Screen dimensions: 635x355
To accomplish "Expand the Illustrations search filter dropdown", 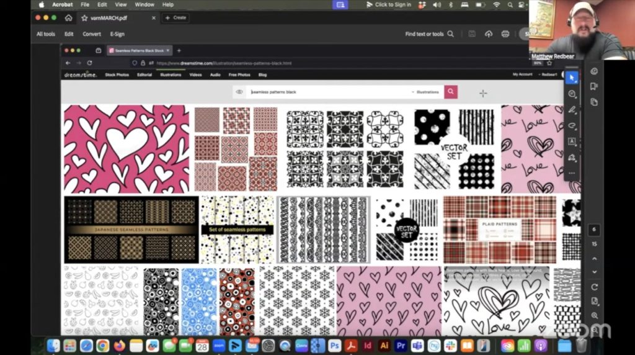I will (425, 92).
